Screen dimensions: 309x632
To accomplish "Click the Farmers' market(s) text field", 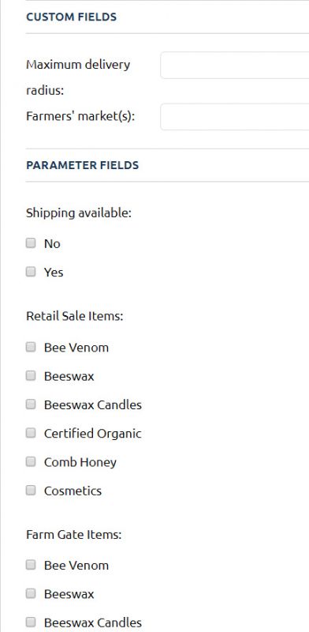I will click(x=235, y=117).
